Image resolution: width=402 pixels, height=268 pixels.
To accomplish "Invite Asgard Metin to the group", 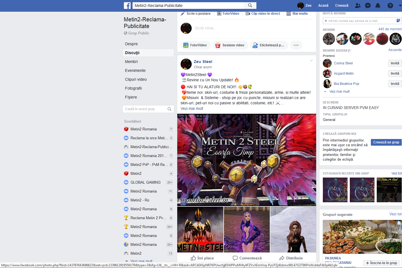I will pyautogui.click(x=395, y=74).
